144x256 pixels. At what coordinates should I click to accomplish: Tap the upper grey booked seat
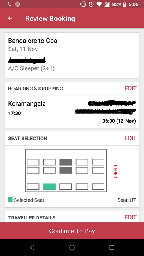click(x=66, y=162)
